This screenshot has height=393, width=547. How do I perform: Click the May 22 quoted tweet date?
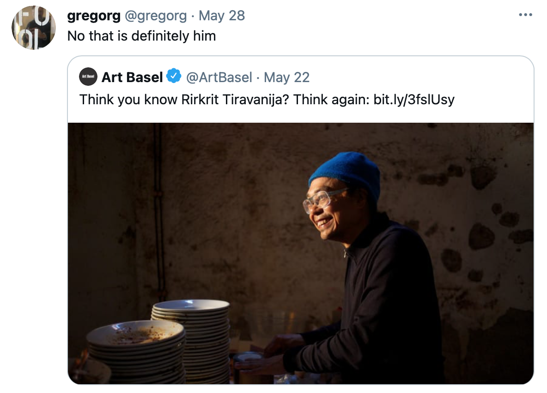(286, 77)
